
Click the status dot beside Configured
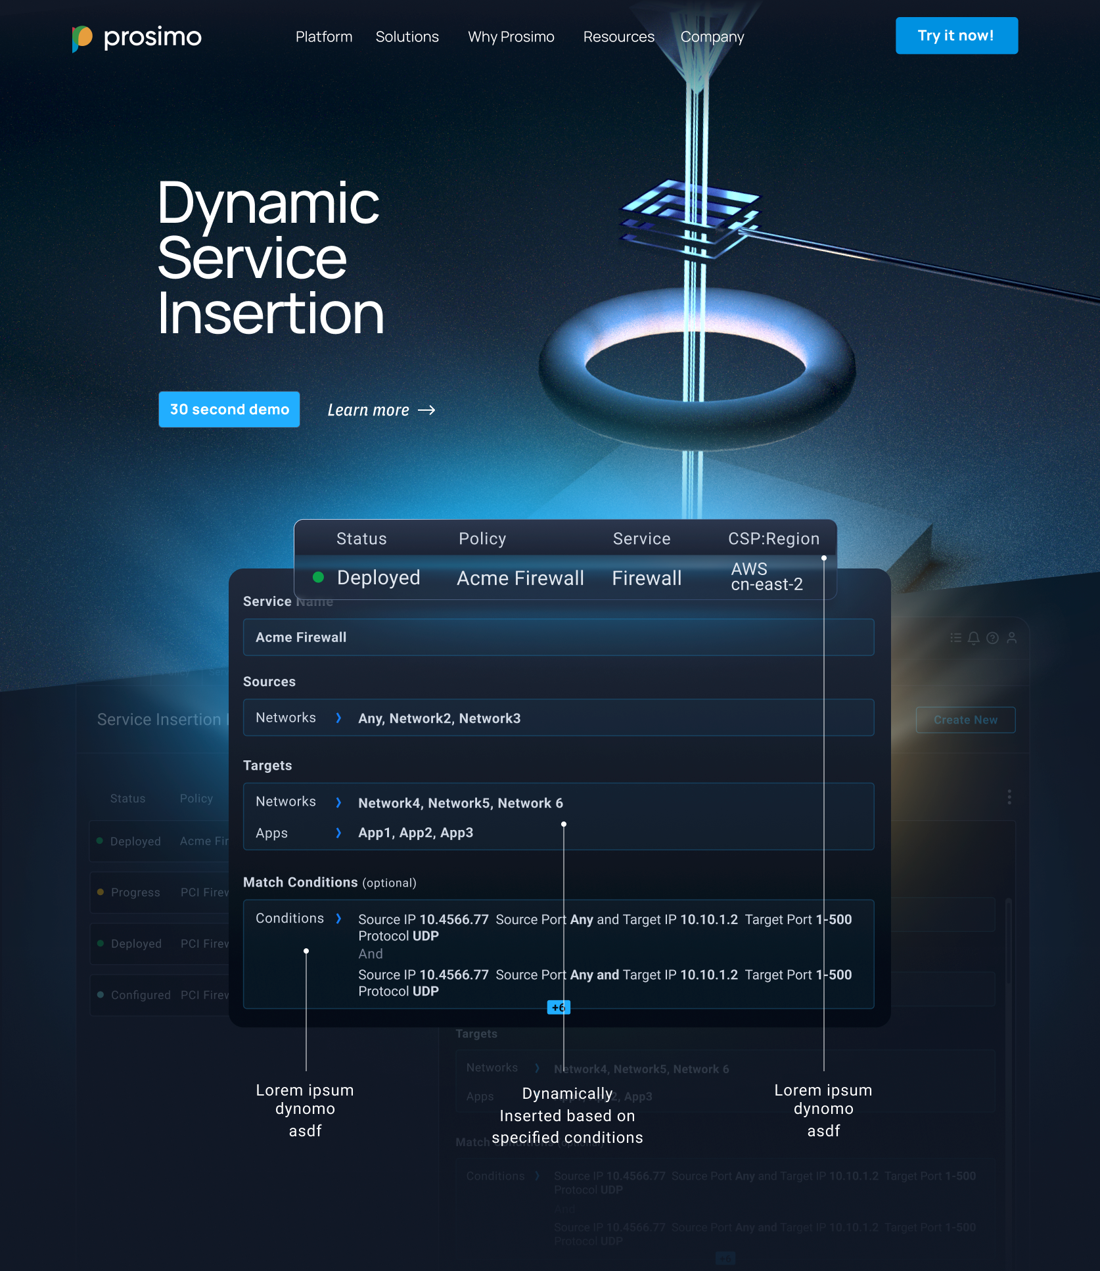[x=101, y=995]
